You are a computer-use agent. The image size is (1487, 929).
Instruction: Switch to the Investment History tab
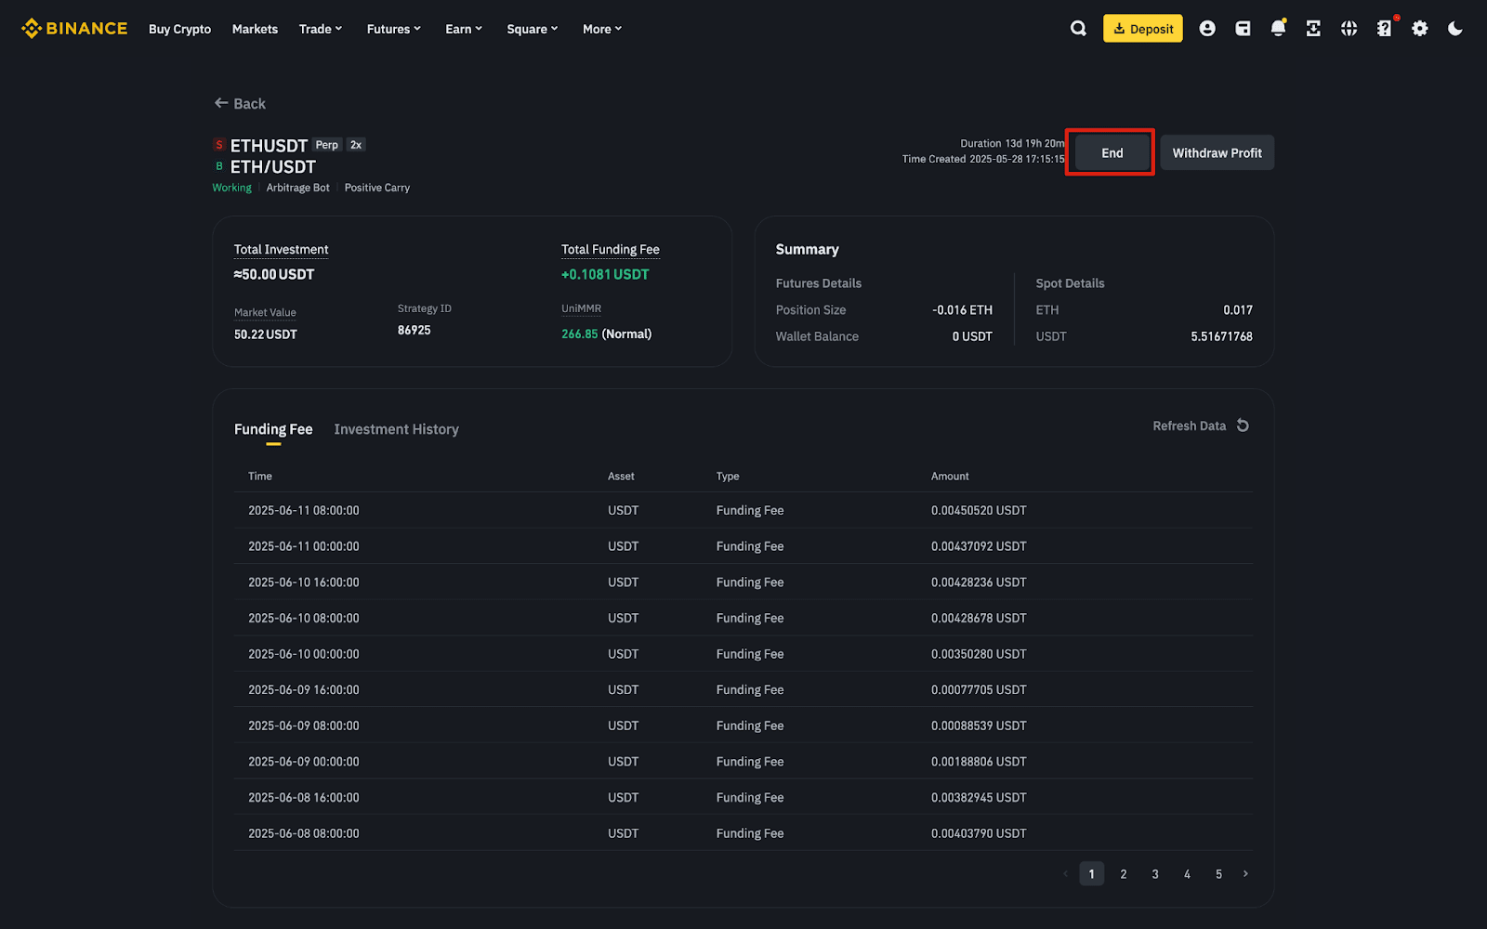pyautogui.click(x=396, y=429)
